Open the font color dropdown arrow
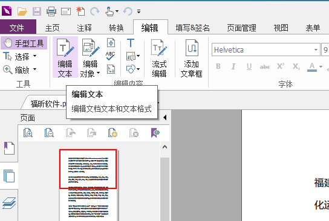This screenshot has height=221, width=329. [x=321, y=66]
